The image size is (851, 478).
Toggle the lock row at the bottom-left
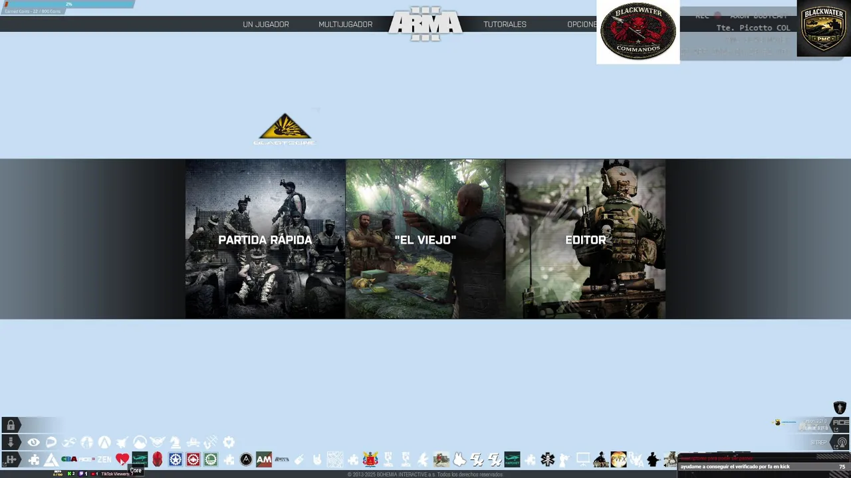[11, 425]
